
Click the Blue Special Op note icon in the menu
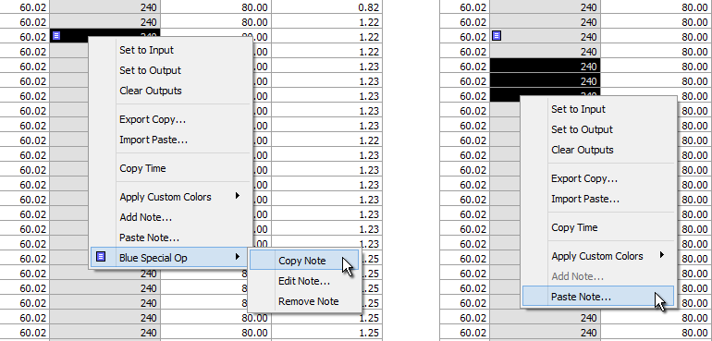pyautogui.click(x=101, y=257)
